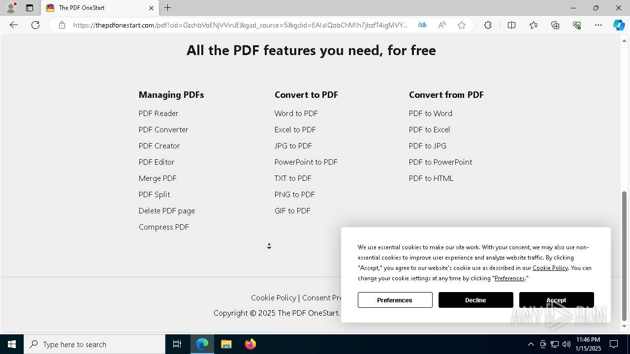630x354 pixels.
Task: Select PDF to JPG link
Action: click(428, 146)
